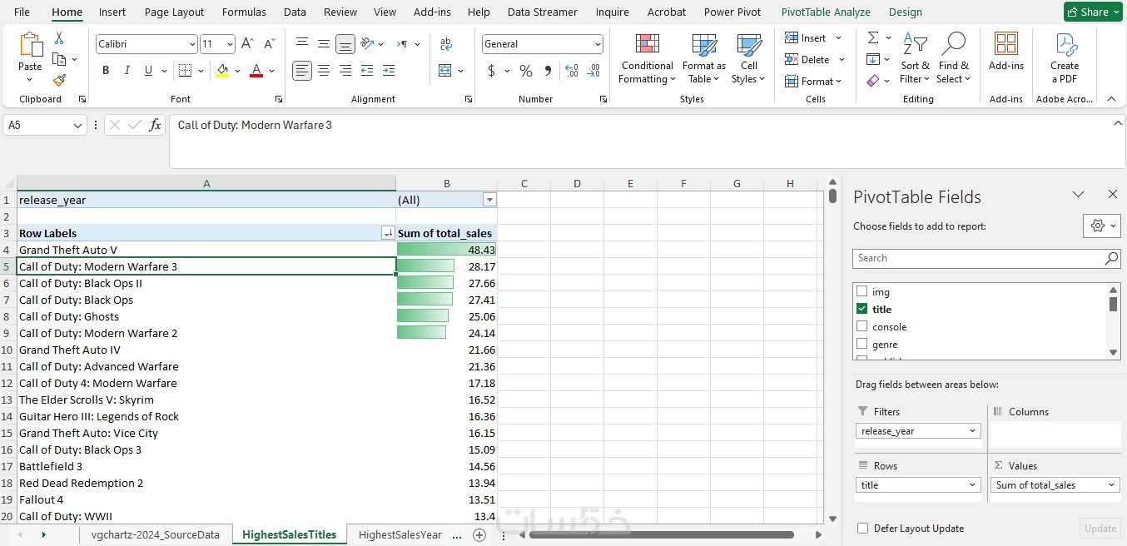
Task: Expand the General number format dropdown
Action: (598, 44)
